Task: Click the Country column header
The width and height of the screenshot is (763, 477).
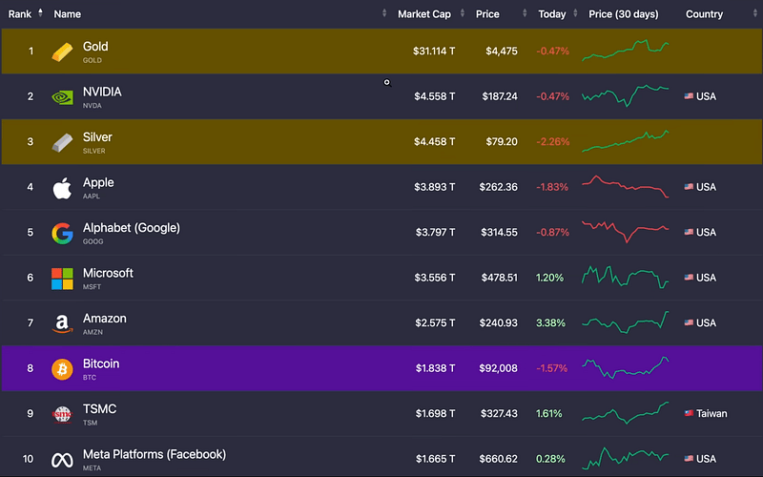Action: click(704, 14)
